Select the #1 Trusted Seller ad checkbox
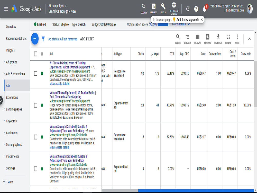257x193 pixels. point(35,73)
